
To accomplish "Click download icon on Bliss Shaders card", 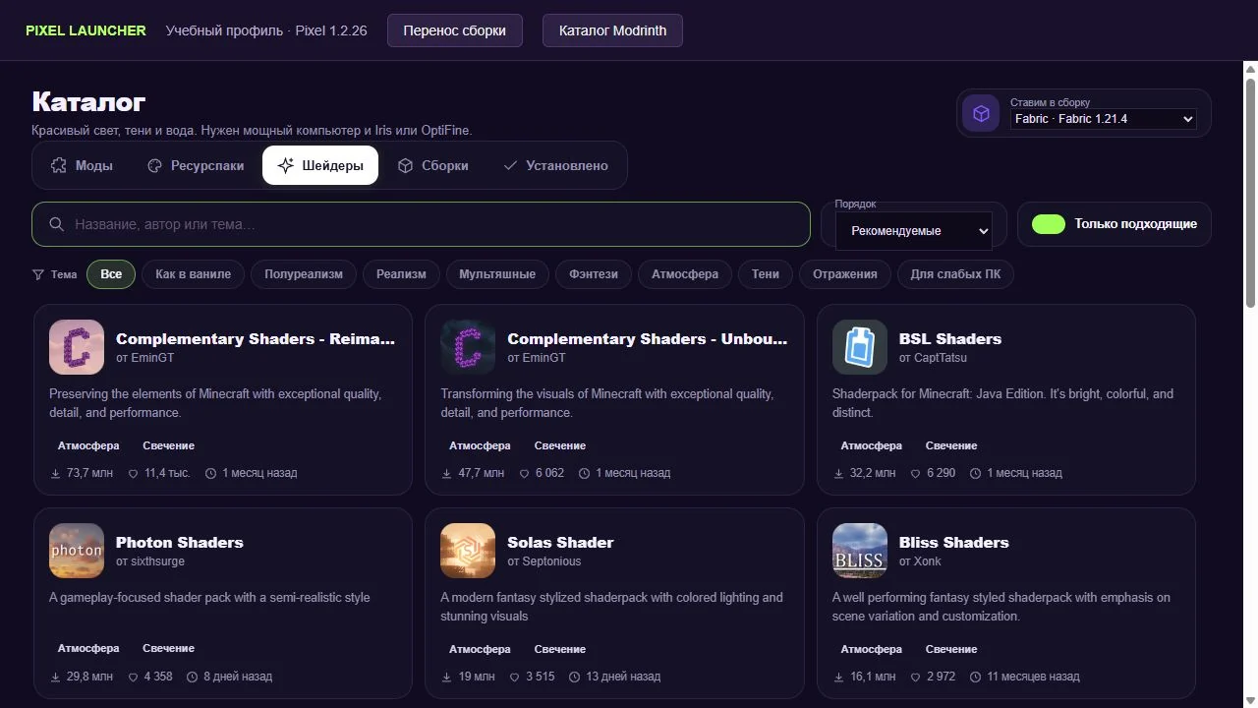I will [x=838, y=677].
